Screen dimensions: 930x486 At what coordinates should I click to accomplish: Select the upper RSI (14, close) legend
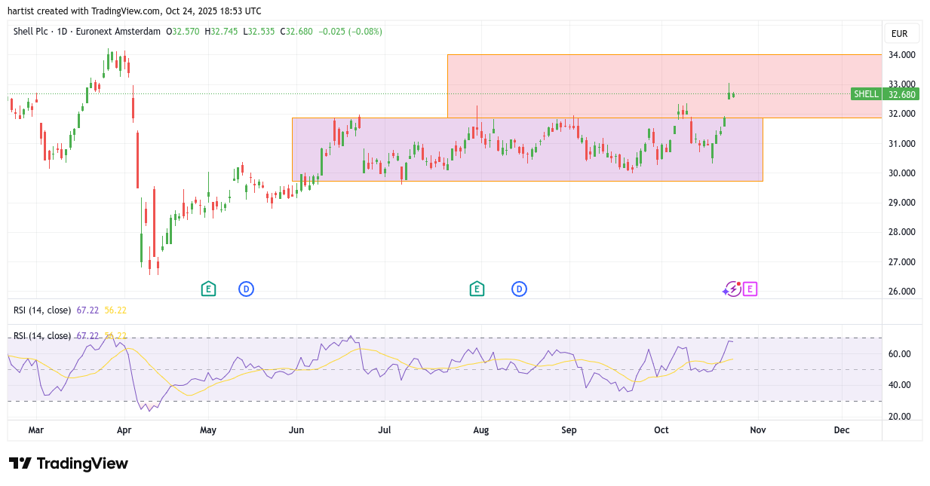(42, 310)
